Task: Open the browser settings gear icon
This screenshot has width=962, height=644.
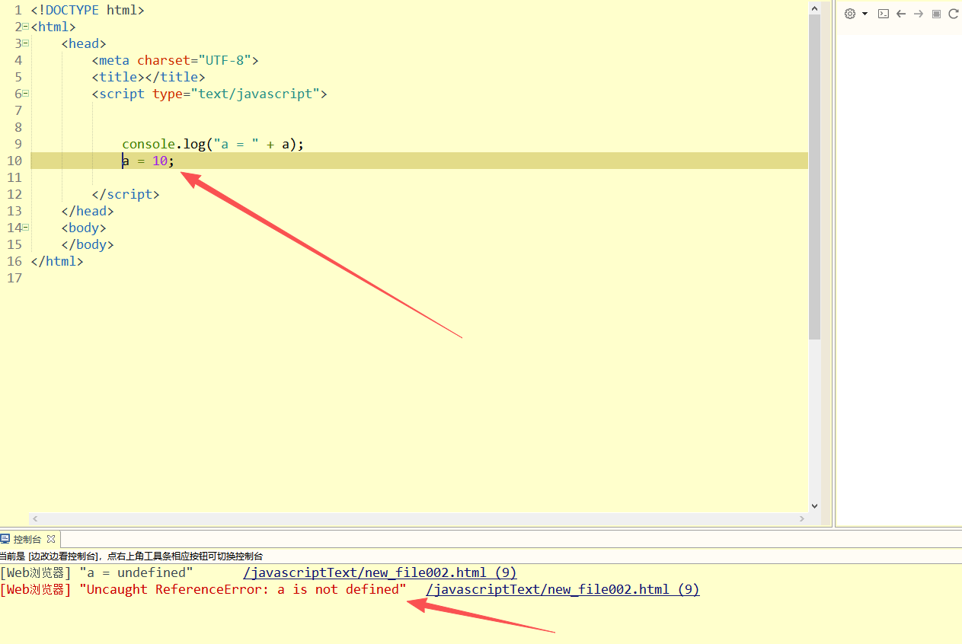Action: pos(850,14)
